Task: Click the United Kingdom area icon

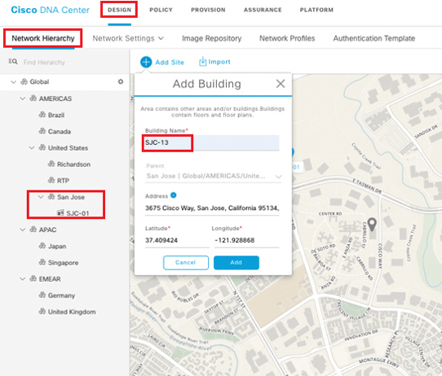Action: [42, 312]
